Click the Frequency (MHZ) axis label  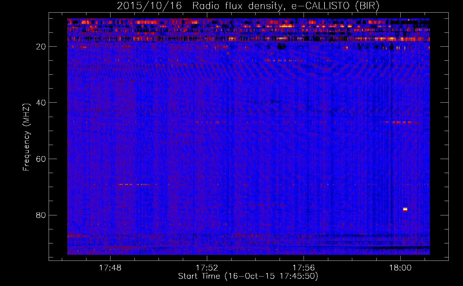[x=26, y=137]
